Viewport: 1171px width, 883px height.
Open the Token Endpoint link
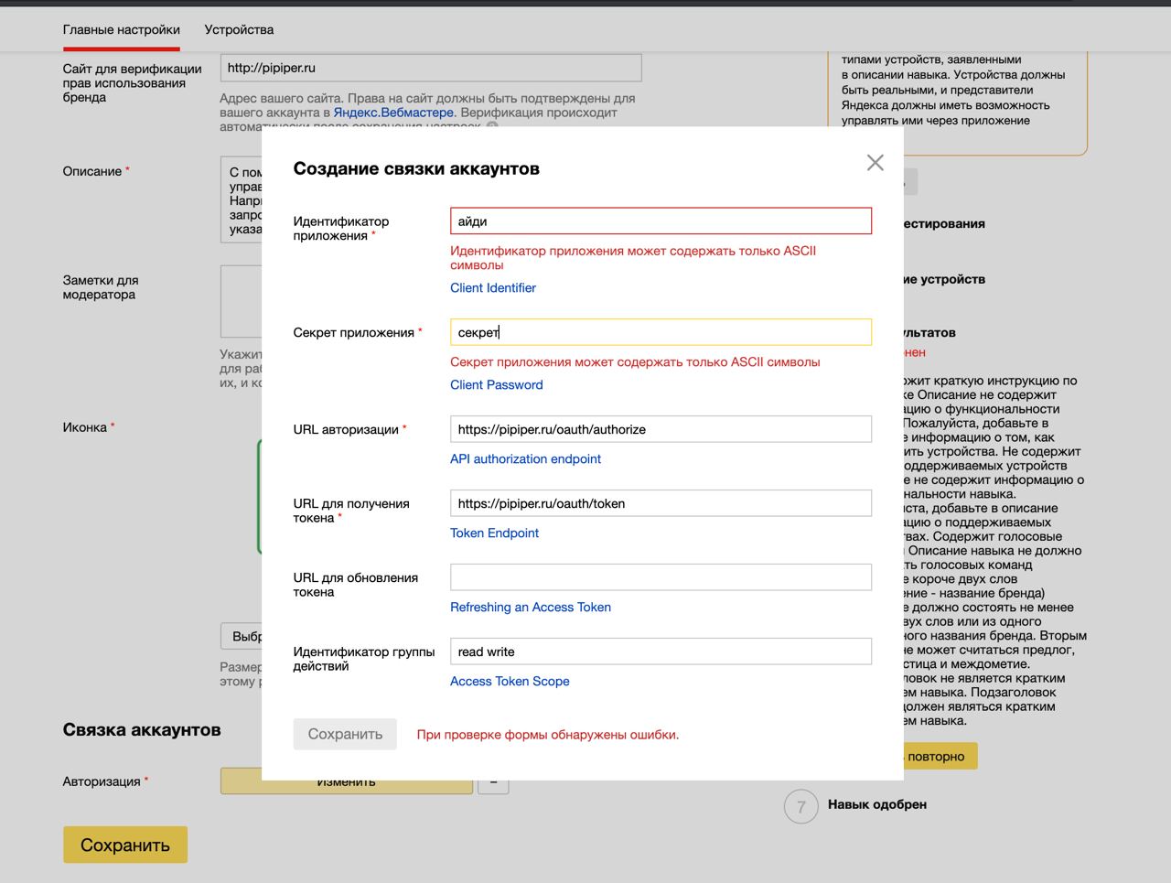click(x=494, y=533)
